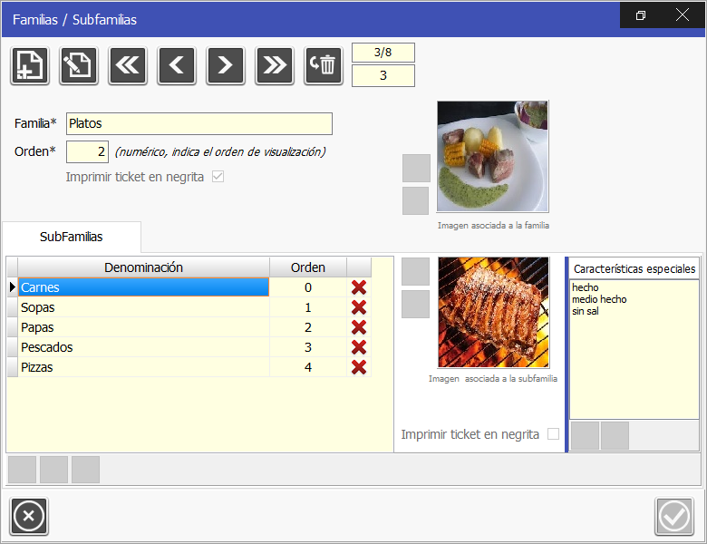Click the delete record trash icon
Screen dimensions: 707x544
[324, 66]
